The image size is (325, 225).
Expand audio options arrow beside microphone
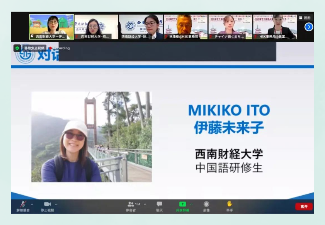32,204
